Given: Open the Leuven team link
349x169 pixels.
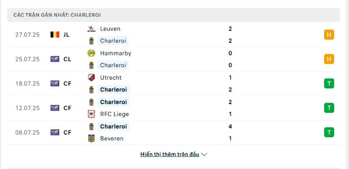Looking at the screenshot, I should pyautogui.click(x=110, y=29).
